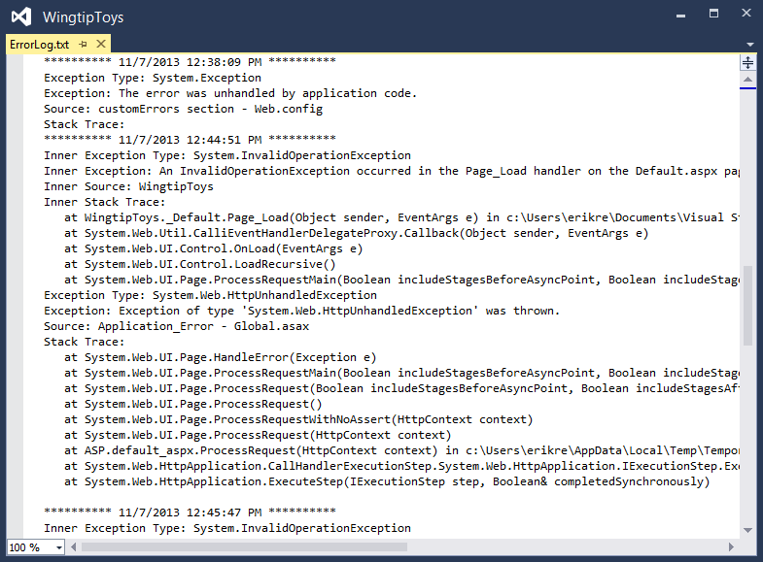The height and width of the screenshot is (562, 763).
Task: Click the CalliEventHandlerDelegateProxy.Callback stack line
Action: (356, 233)
